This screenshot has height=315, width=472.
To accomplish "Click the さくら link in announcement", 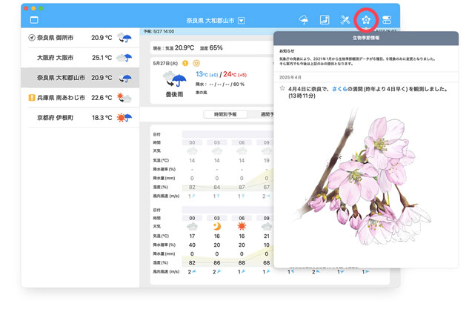I will pos(342,88).
